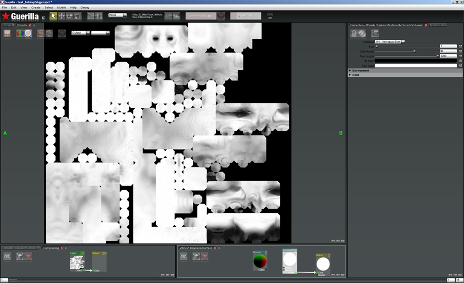464x284 pixels.
Task: Select the Normal node in shader graph
Action: pyautogui.click(x=260, y=261)
